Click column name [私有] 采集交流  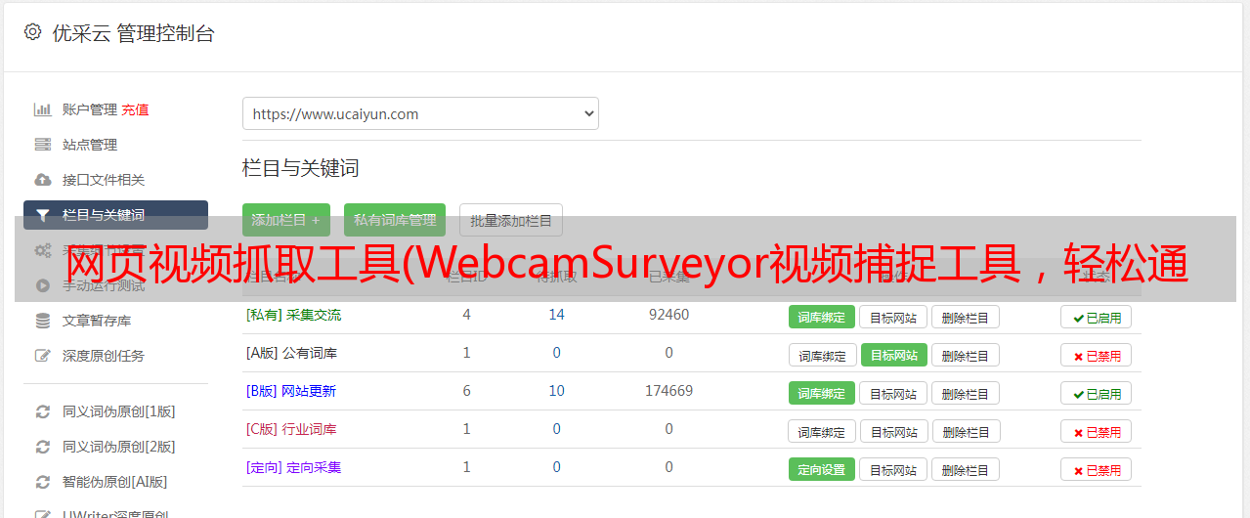(293, 315)
